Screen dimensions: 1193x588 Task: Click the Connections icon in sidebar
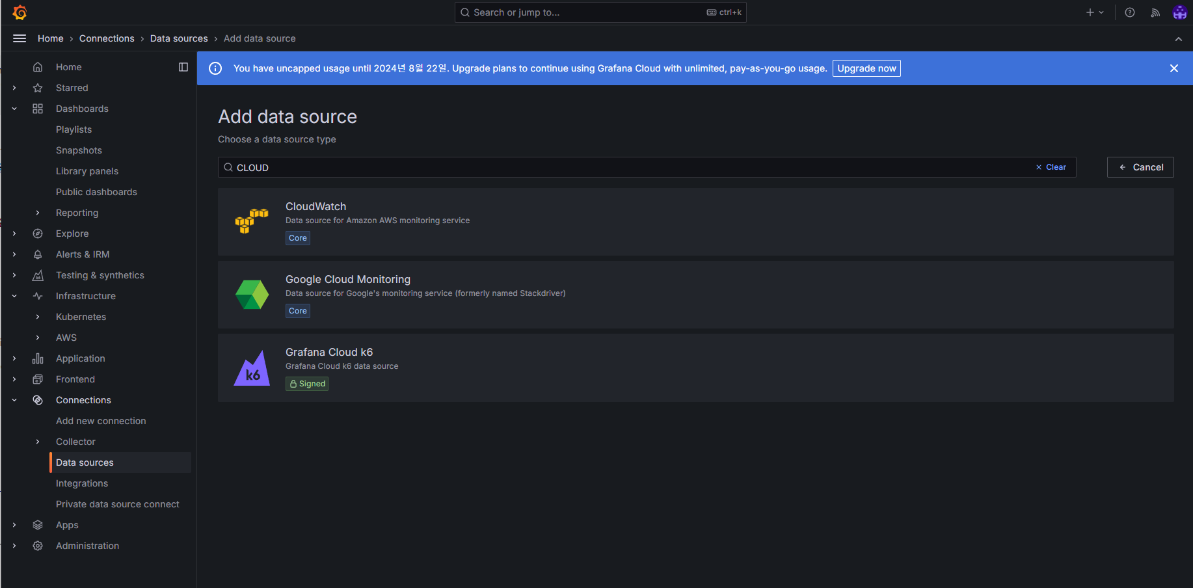coord(38,400)
